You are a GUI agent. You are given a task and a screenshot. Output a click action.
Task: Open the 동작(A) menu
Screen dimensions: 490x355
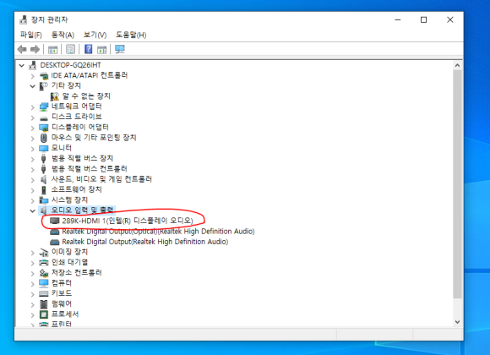pos(63,35)
